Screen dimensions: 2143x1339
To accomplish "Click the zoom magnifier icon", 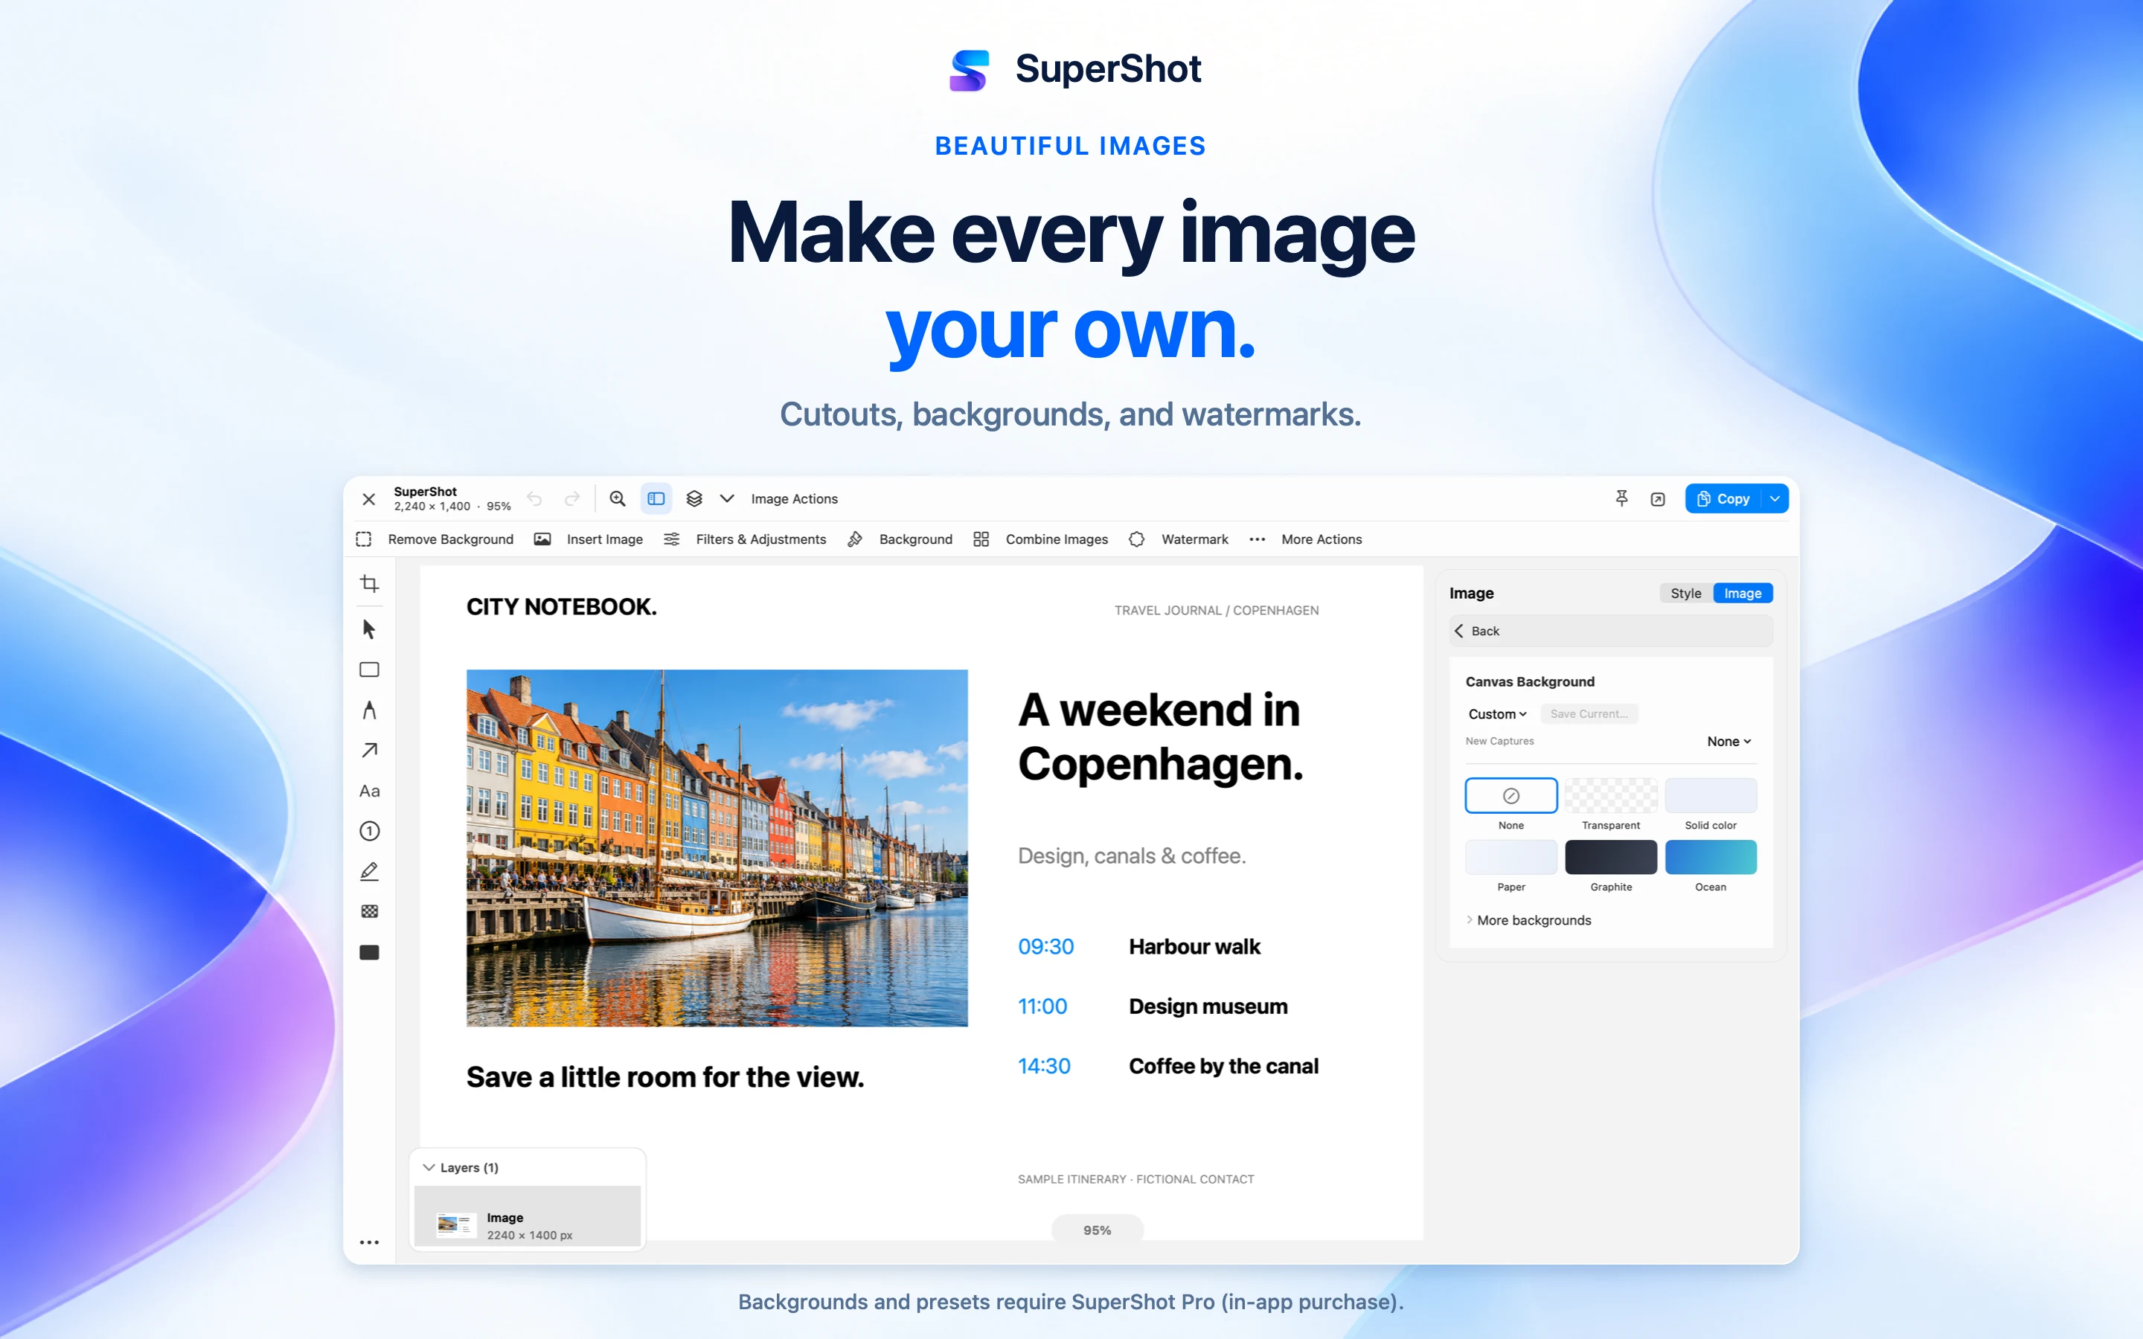I will 617,498.
